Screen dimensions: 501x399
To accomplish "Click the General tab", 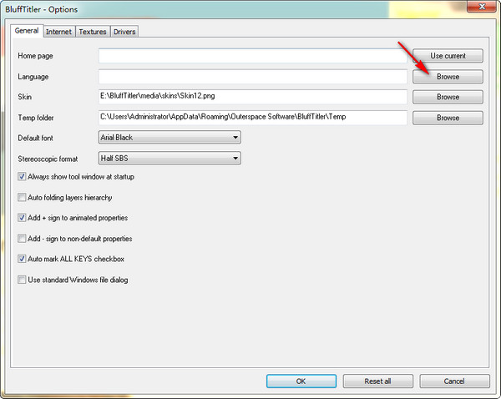I will point(27,31).
